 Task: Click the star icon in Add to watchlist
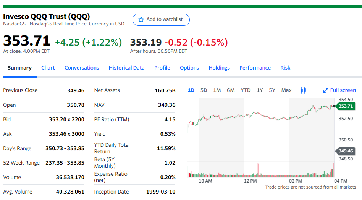tap(141, 19)
